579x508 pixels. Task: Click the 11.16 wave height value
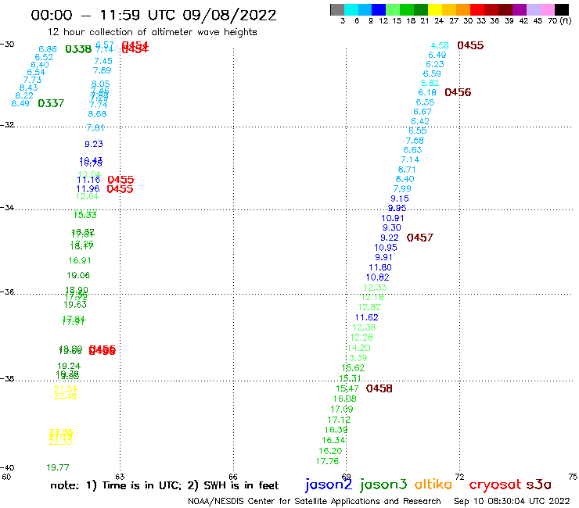[x=88, y=180]
